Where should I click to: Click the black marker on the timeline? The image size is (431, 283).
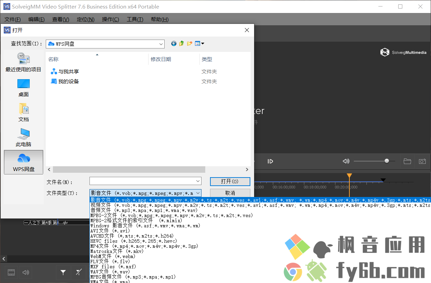tap(383, 180)
